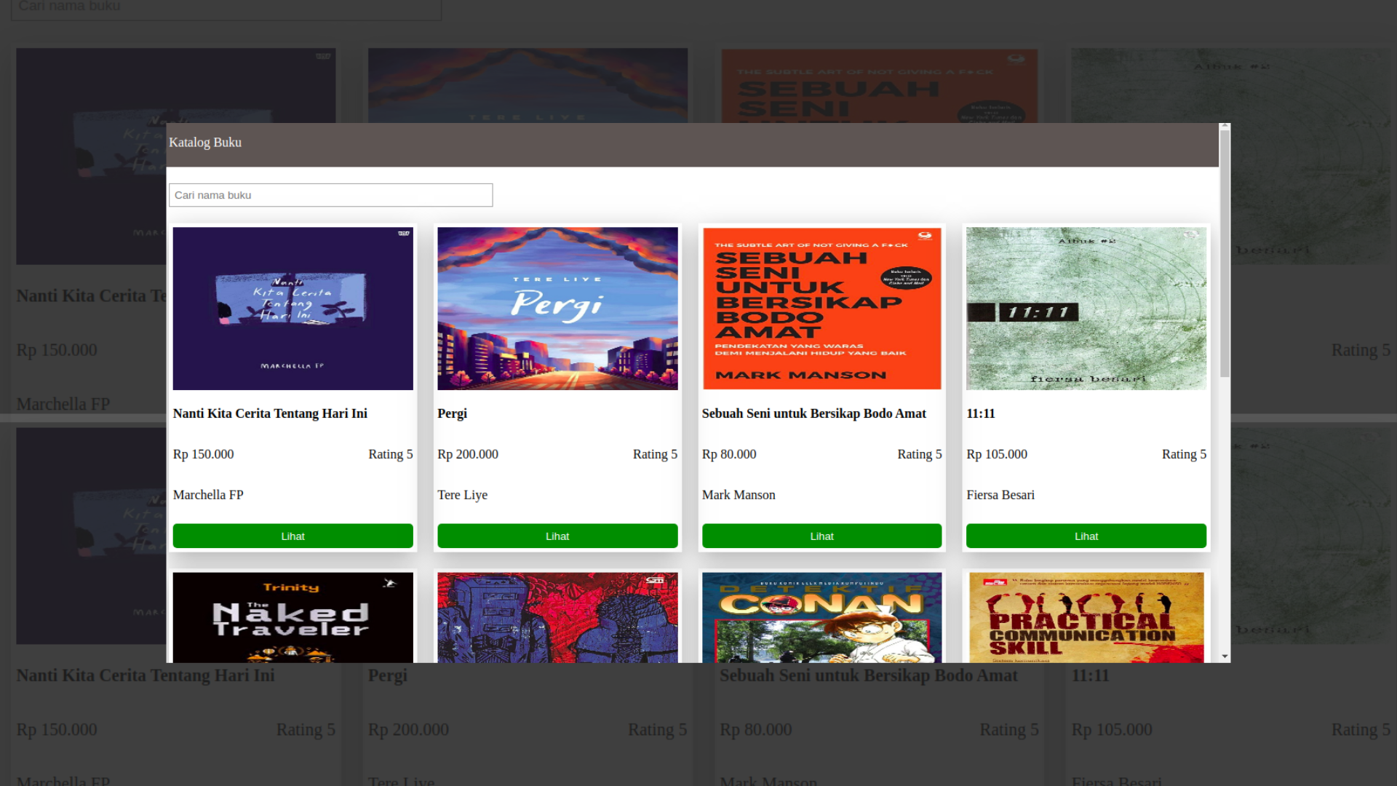Click title Nanti Kita Cerita Tentang Hari Ini in modal
The width and height of the screenshot is (1397, 786).
tap(270, 413)
